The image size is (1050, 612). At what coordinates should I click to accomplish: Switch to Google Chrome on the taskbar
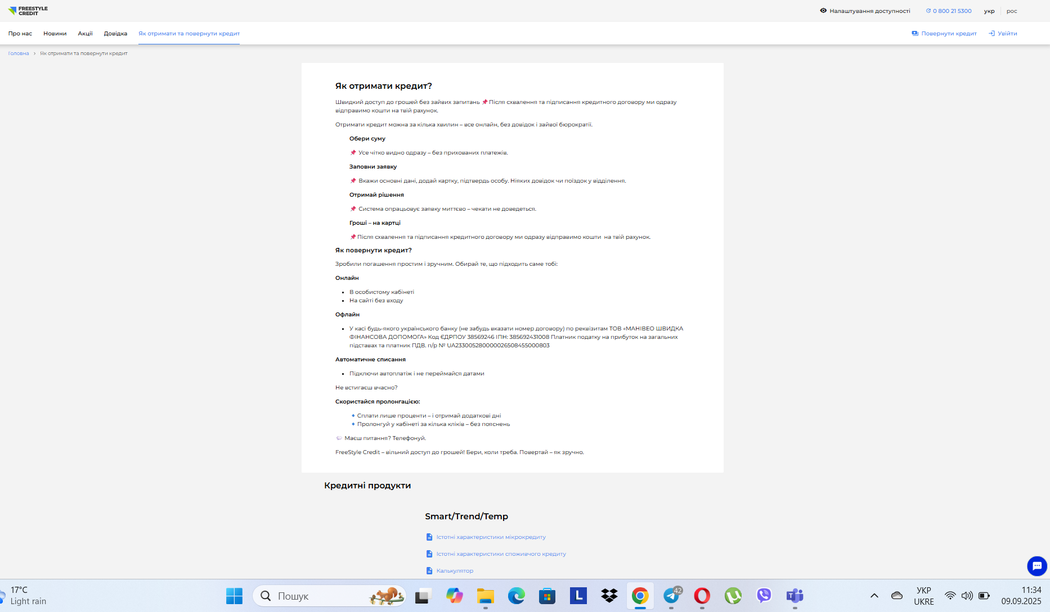(x=640, y=596)
